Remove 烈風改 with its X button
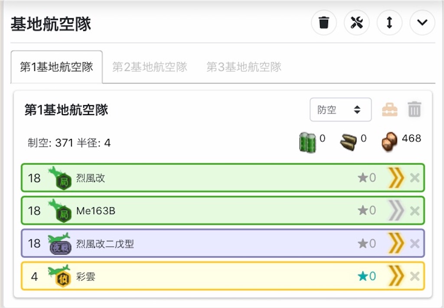444x308 pixels. point(415,178)
